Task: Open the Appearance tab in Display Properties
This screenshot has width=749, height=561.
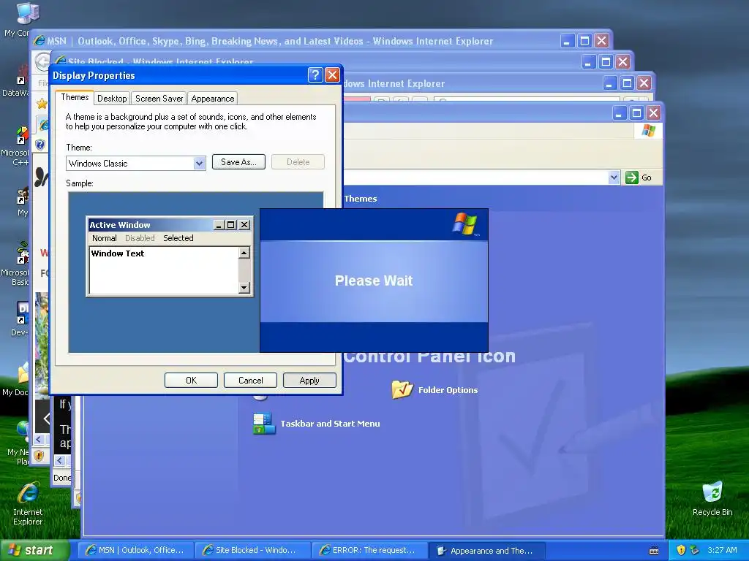Action: (x=213, y=99)
